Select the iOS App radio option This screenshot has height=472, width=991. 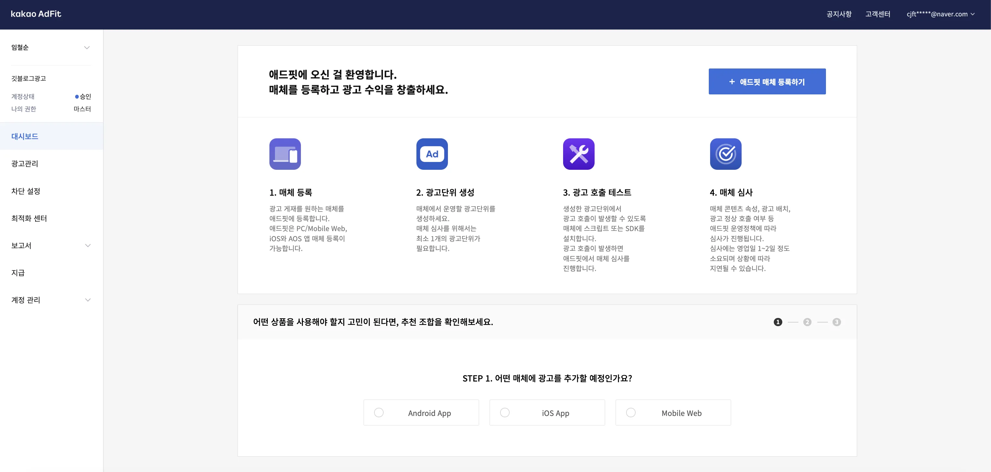pyautogui.click(x=547, y=412)
